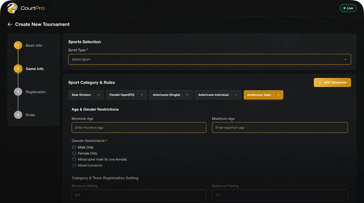Open the Select Sport dropdown

(x=209, y=59)
